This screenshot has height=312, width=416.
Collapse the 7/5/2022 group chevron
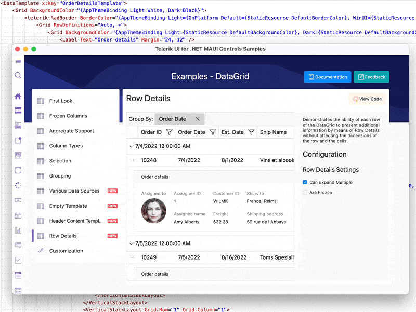131,243
